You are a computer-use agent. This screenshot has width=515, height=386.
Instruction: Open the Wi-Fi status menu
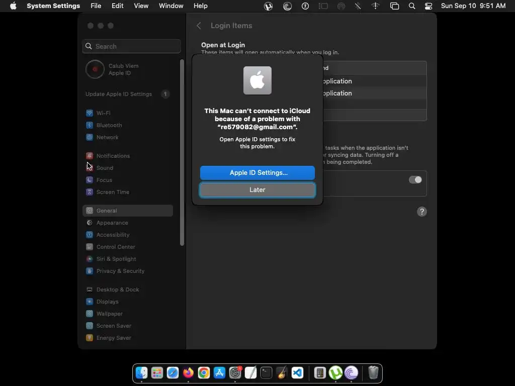pos(375,6)
